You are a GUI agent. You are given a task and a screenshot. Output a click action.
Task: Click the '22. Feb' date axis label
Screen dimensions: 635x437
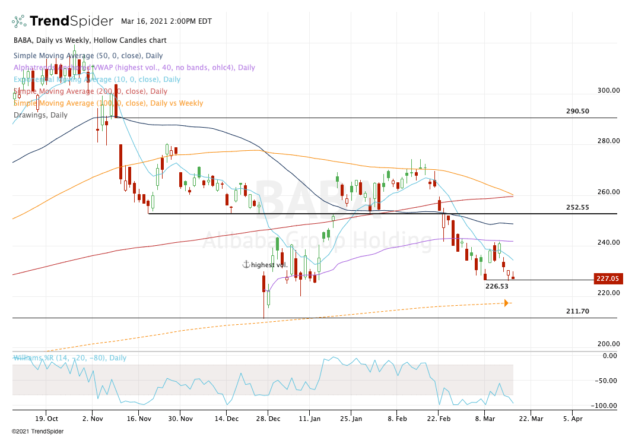click(439, 419)
